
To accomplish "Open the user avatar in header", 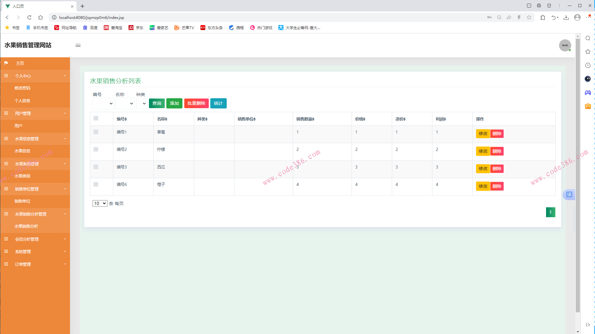I will (565, 46).
